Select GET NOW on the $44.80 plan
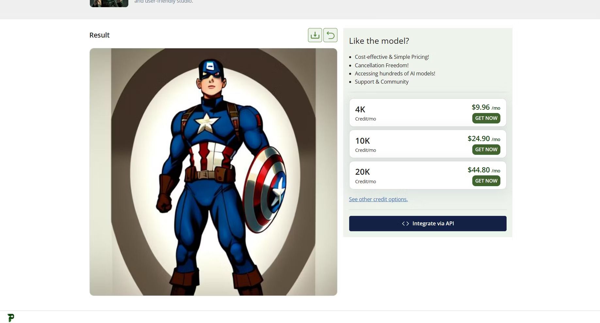This screenshot has width=600, height=323. 486,181
